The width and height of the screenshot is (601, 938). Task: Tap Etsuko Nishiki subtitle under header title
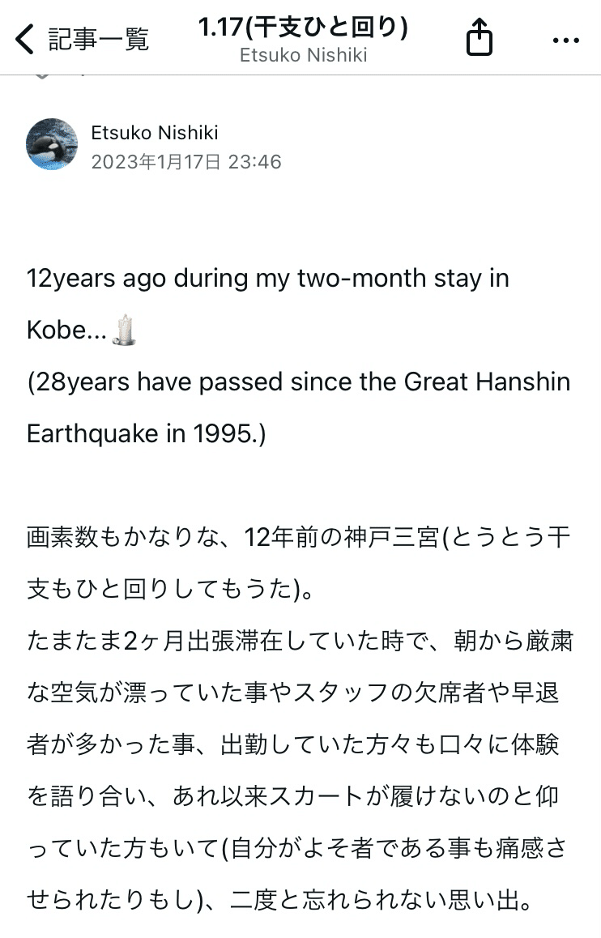tap(303, 55)
